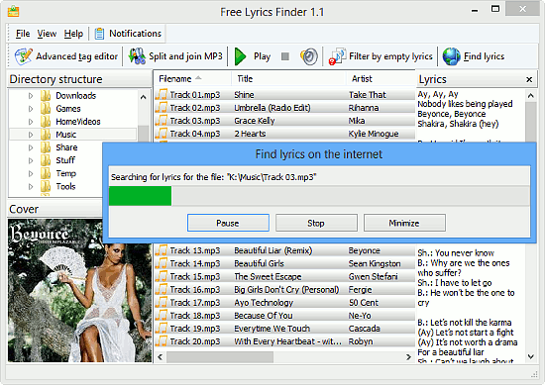
Task: Click the file list horizontal scrollbar thumb
Action: tap(220, 357)
